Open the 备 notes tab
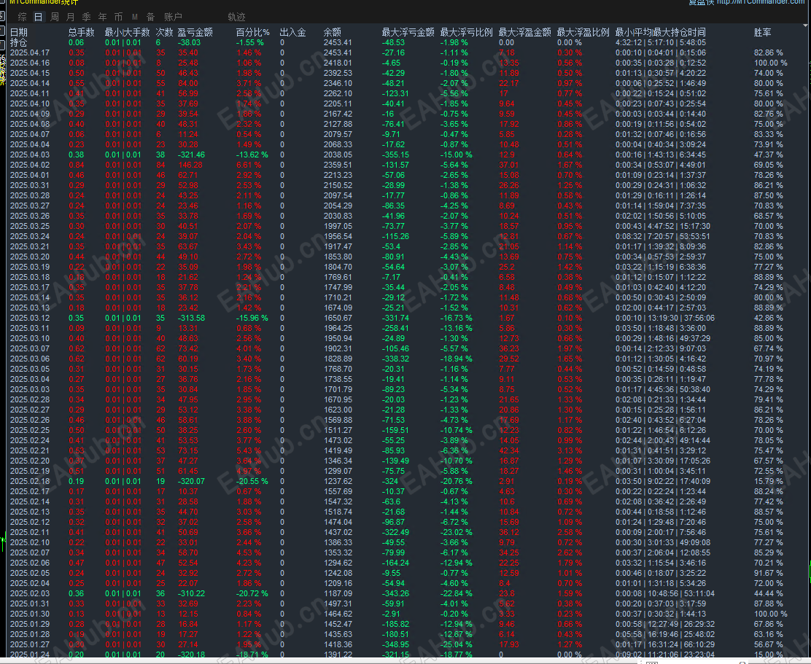The width and height of the screenshot is (811, 664). coord(150,17)
